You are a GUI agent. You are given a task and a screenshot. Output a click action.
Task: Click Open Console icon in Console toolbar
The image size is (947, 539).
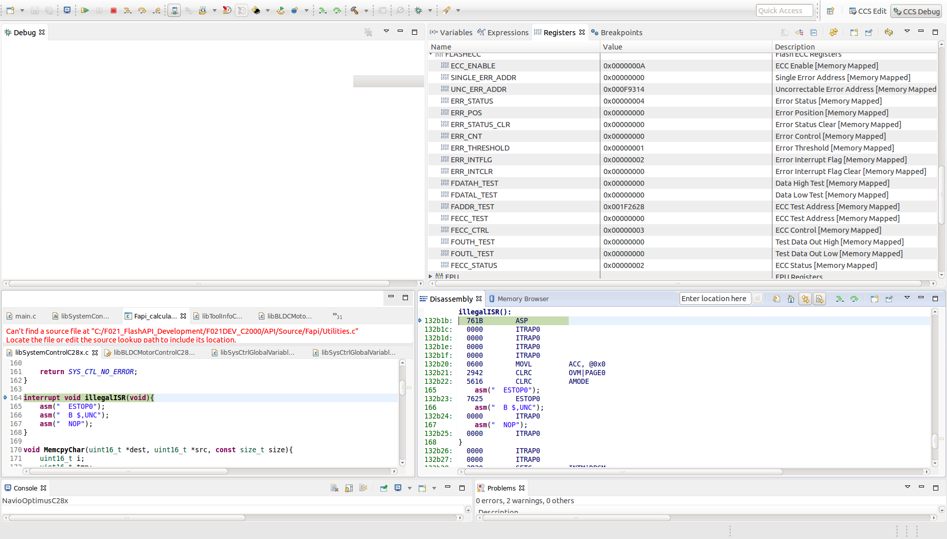click(422, 488)
